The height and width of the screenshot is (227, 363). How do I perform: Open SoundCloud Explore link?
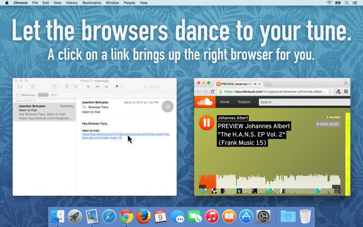pyautogui.click(x=244, y=102)
